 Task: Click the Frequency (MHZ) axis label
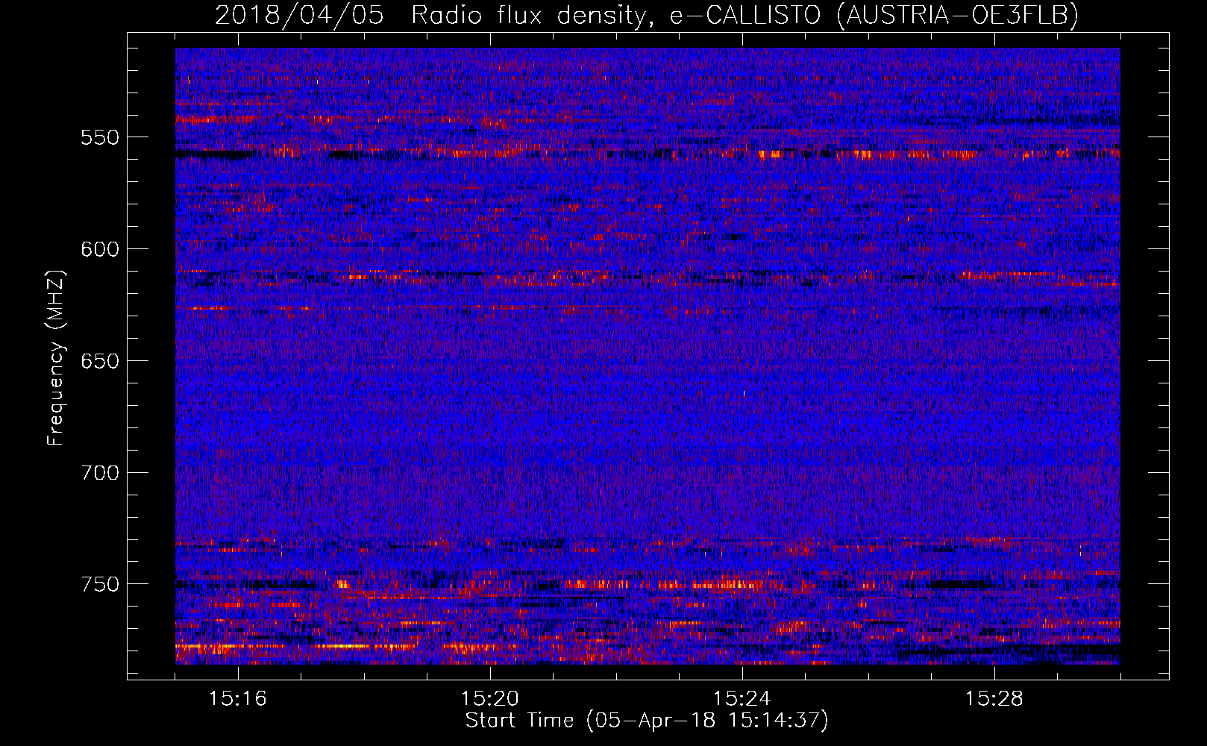point(56,357)
